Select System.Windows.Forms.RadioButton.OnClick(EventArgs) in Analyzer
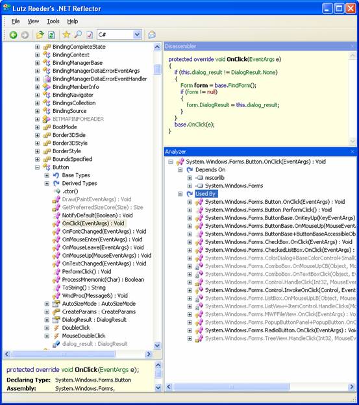 280,330
